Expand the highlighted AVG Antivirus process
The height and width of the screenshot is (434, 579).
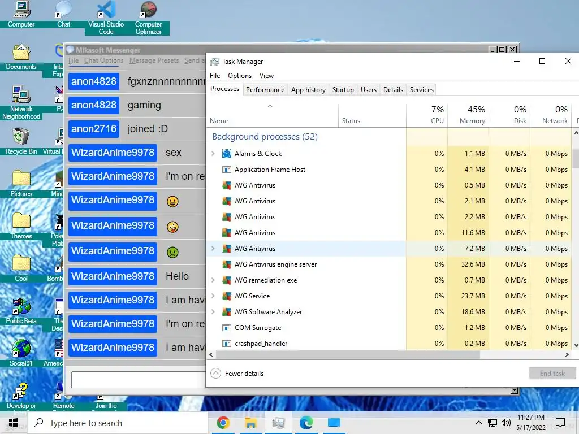pos(213,249)
